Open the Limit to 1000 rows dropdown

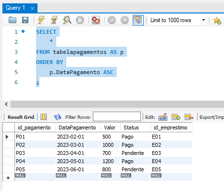(177, 20)
